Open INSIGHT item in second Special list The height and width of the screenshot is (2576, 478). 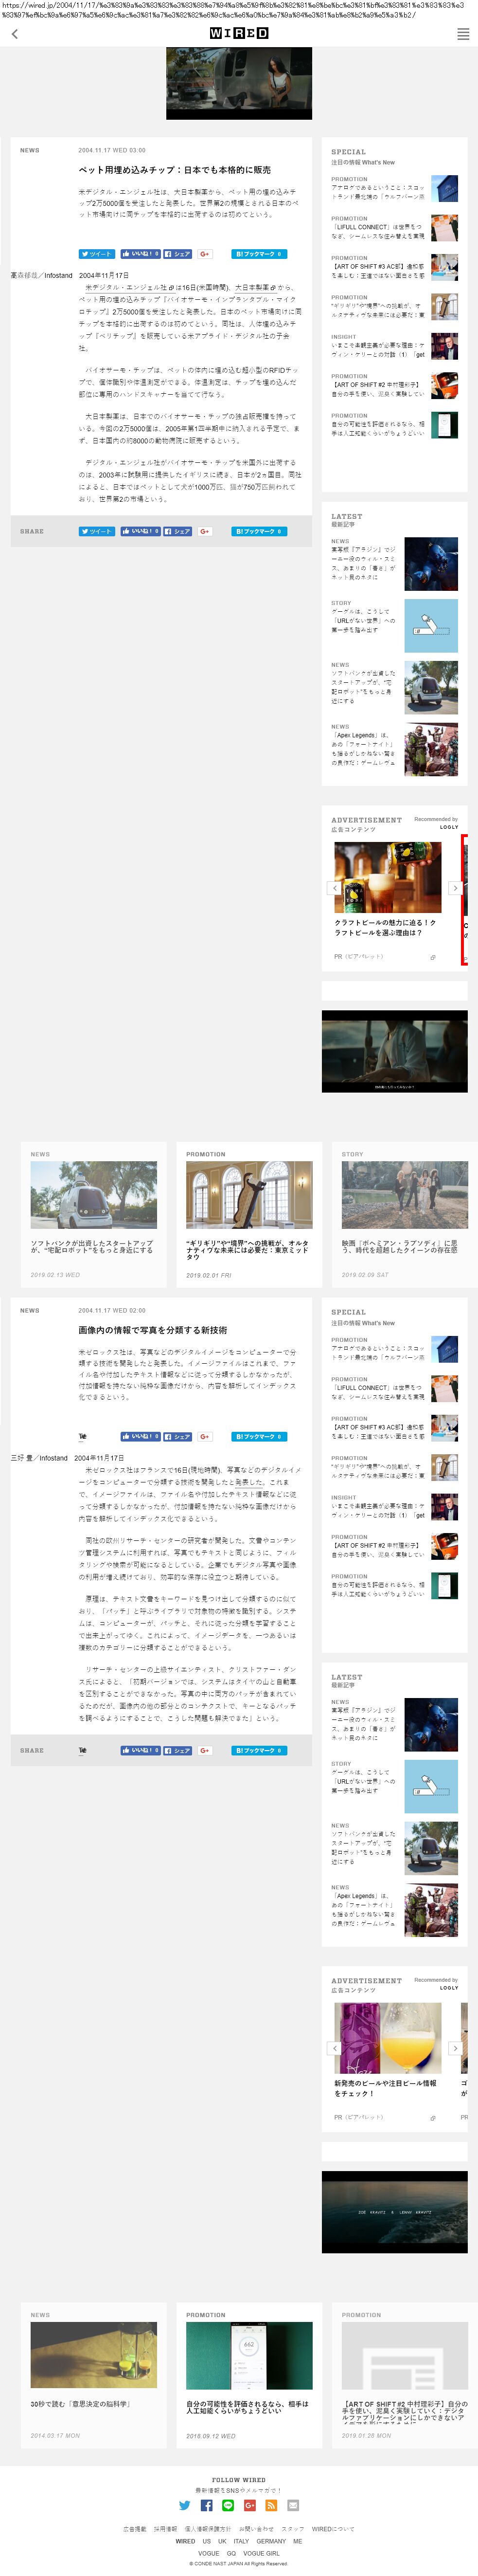[395, 1507]
